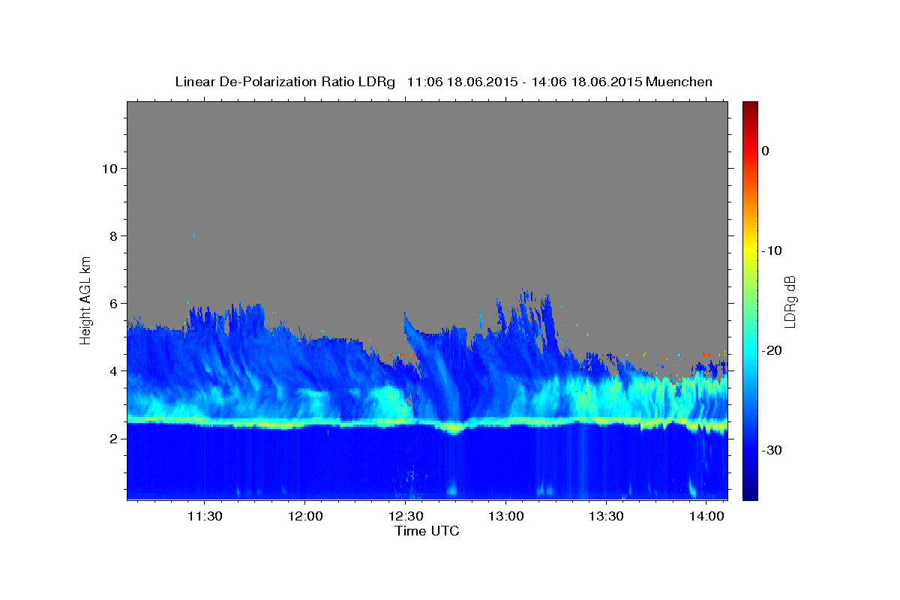Click the dark red top of the colorbar

tap(750, 106)
